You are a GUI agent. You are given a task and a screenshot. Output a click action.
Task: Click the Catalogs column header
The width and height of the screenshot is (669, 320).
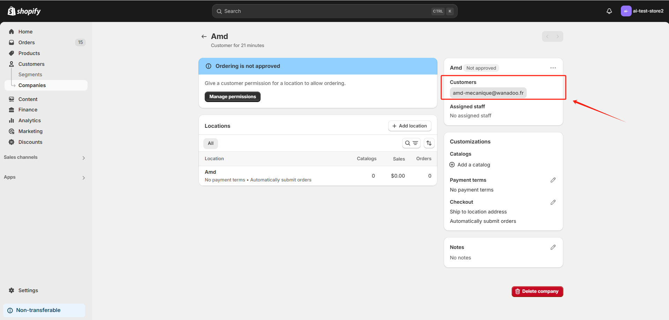click(367, 159)
